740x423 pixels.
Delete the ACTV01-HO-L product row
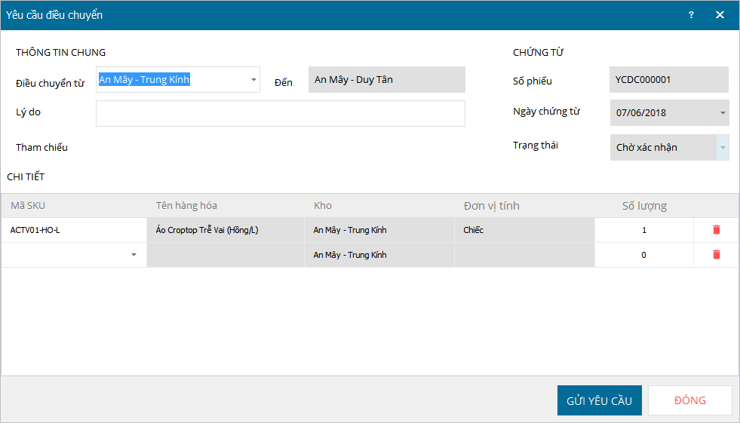(x=716, y=230)
